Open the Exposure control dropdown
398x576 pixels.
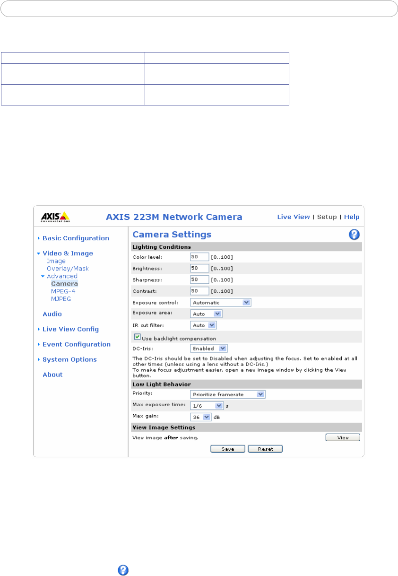220,303
